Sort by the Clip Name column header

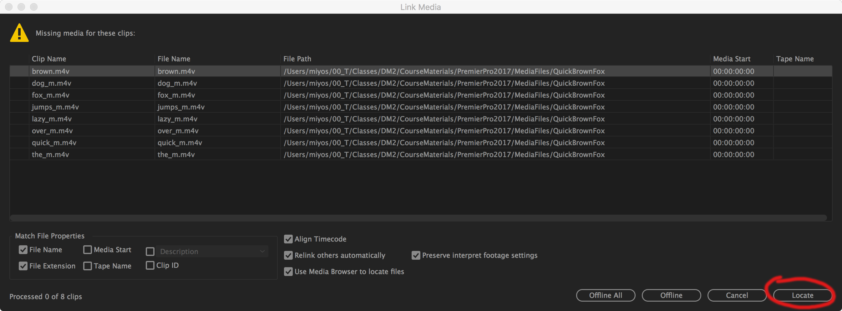coord(49,59)
